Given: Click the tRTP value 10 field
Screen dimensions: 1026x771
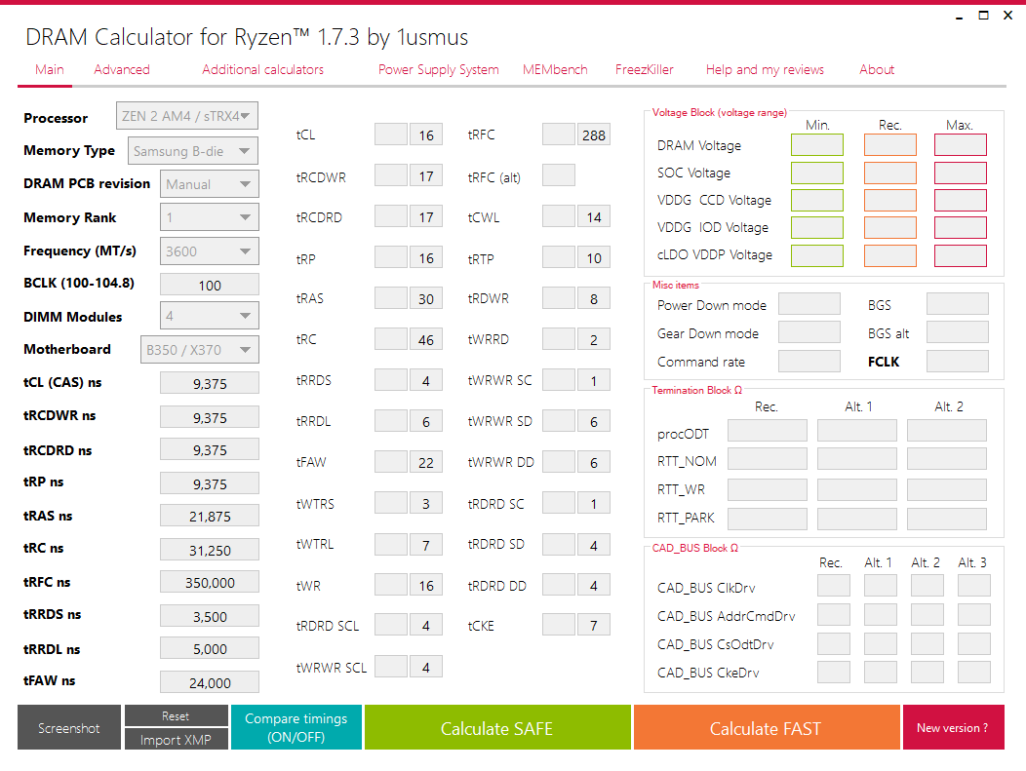Looking at the screenshot, I should click(x=594, y=257).
